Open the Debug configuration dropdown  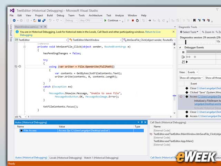pyautogui.click(x=71, y=20)
